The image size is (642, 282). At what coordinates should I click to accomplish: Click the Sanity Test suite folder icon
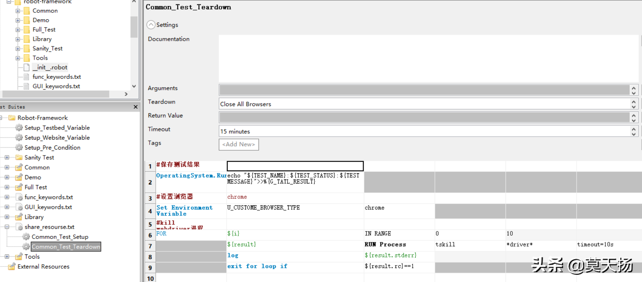(x=19, y=157)
